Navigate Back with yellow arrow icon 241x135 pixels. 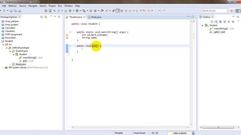point(149,10)
